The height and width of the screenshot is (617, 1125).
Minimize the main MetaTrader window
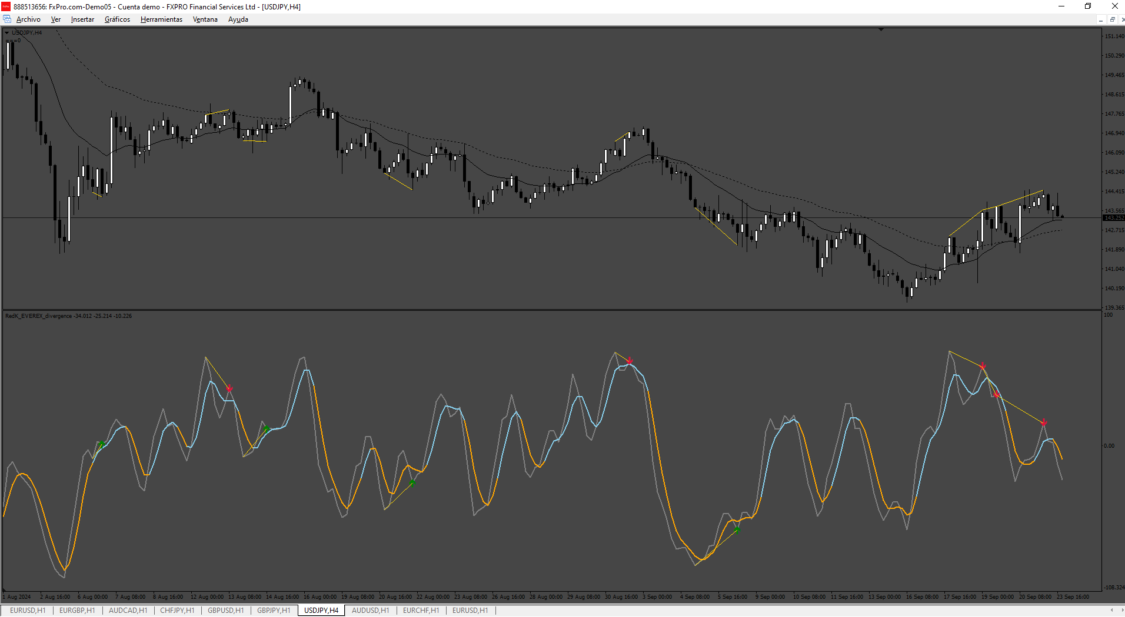pyautogui.click(x=1061, y=6)
